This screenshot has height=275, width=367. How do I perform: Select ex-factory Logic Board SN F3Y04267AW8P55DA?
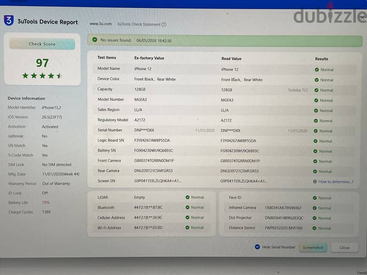point(152,141)
